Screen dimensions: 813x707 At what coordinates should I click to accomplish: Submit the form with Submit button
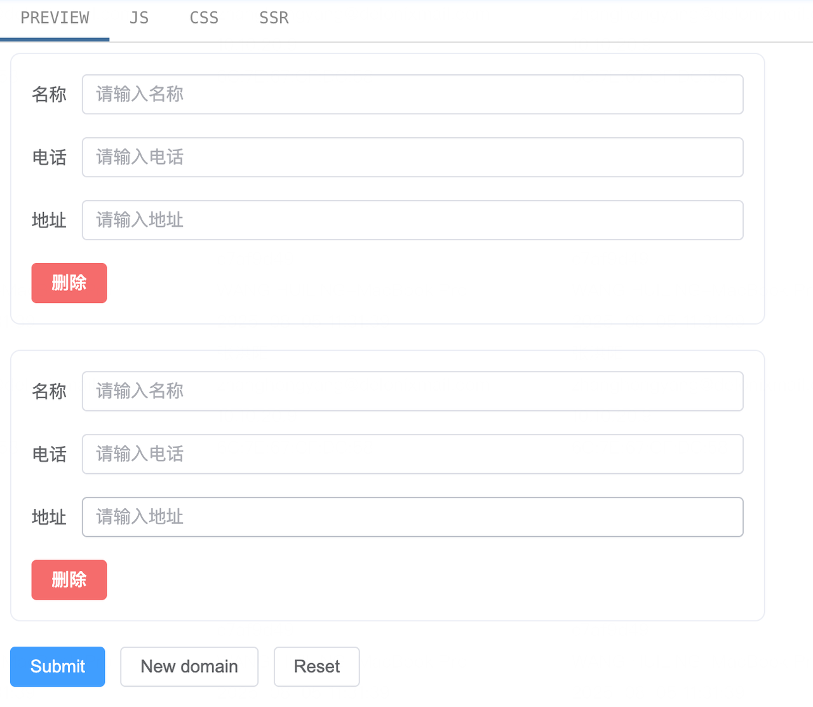58,667
